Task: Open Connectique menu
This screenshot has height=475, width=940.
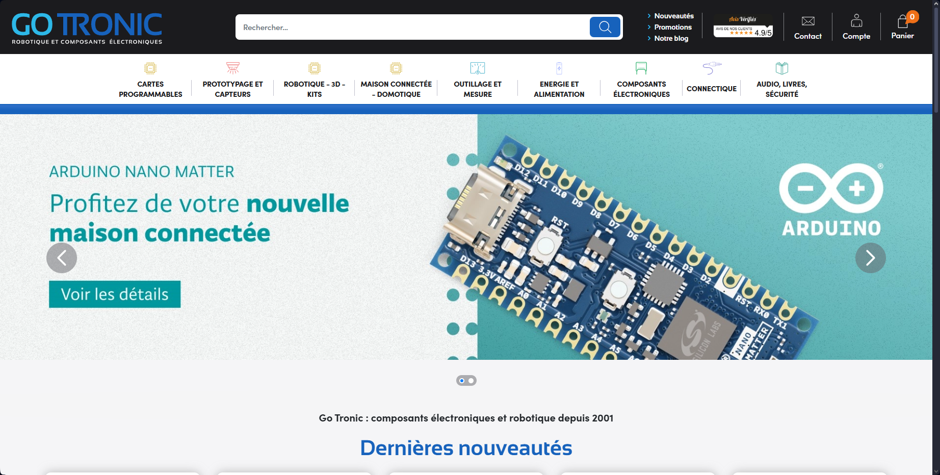Action: tap(712, 89)
